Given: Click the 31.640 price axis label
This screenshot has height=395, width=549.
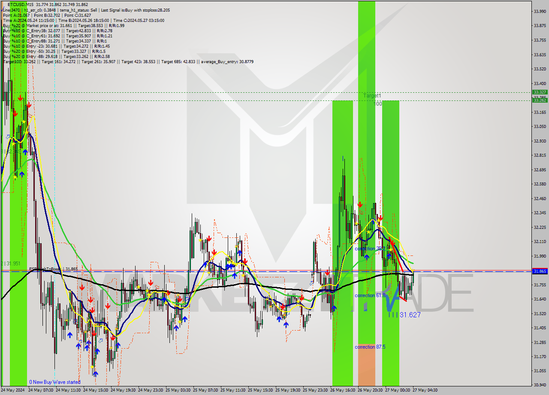Looking at the screenshot, I should 540,299.
